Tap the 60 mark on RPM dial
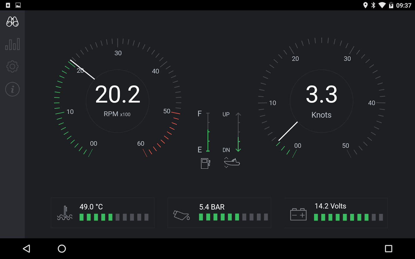Screen dimensions: 415x259 click(141, 143)
